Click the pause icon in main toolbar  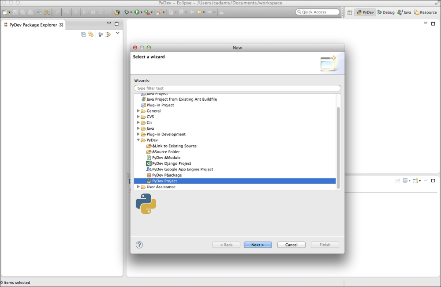click(x=93, y=12)
